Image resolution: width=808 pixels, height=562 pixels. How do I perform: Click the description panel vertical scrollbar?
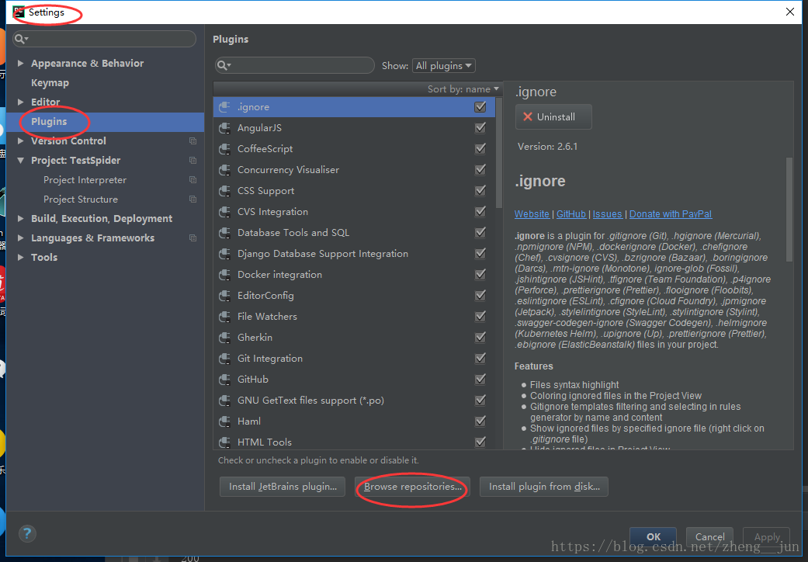[789, 209]
